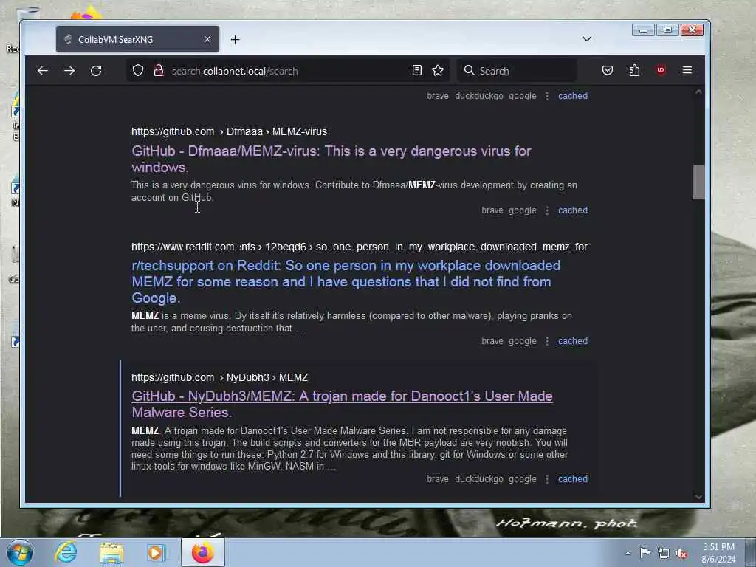This screenshot has width=756, height=567.
Task: Open the tracking protection shield icon
Action: click(x=138, y=71)
